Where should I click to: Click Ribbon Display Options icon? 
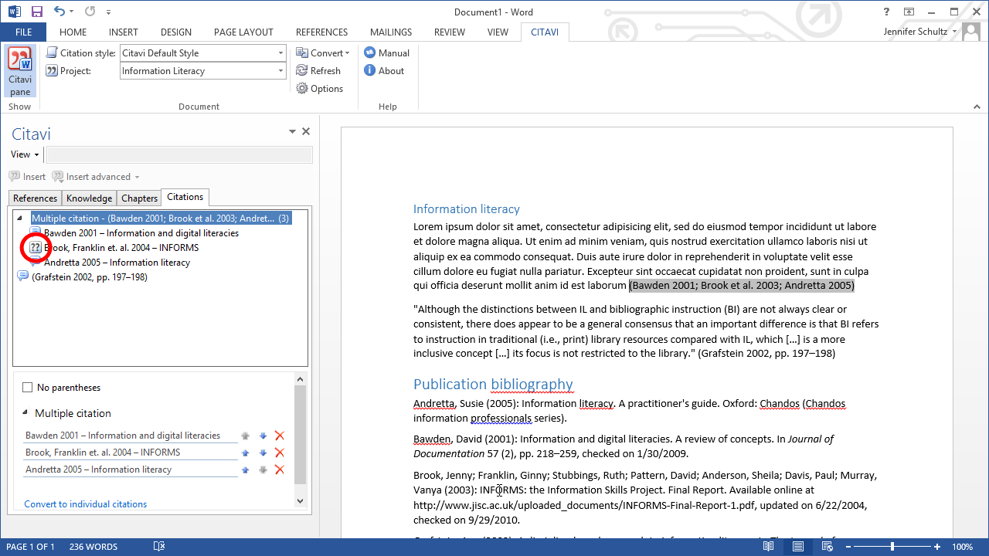click(x=909, y=12)
